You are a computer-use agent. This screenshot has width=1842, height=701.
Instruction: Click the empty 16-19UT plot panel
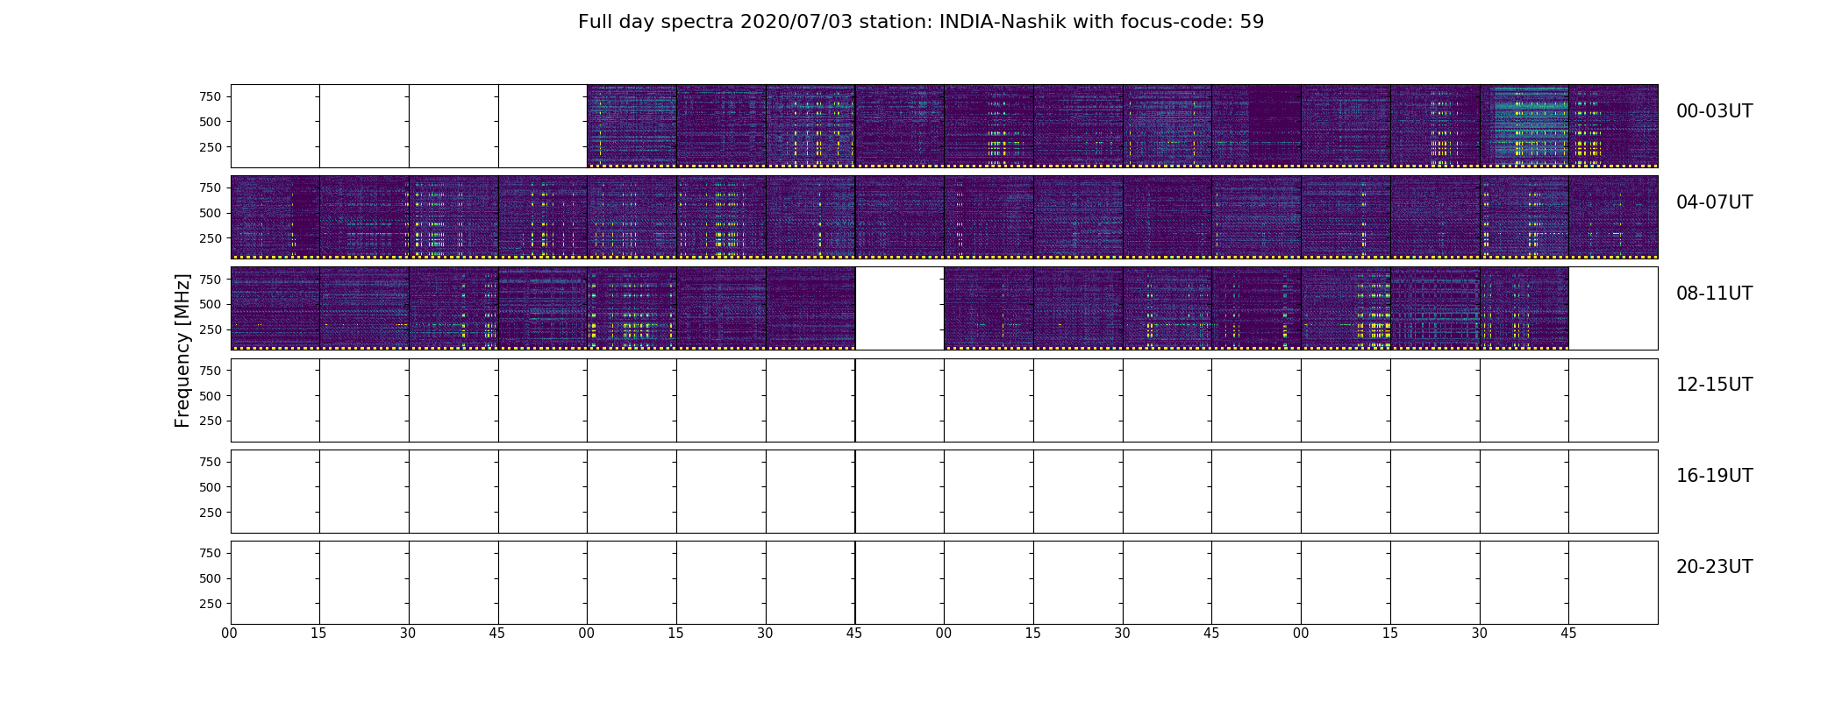tap(944, 491)
